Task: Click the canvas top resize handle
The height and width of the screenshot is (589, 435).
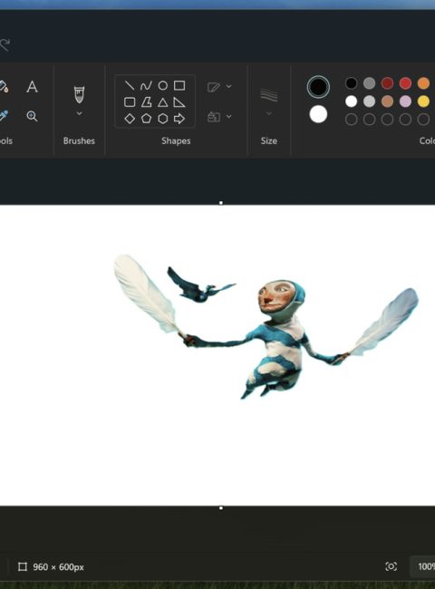Action: [221, 203]
